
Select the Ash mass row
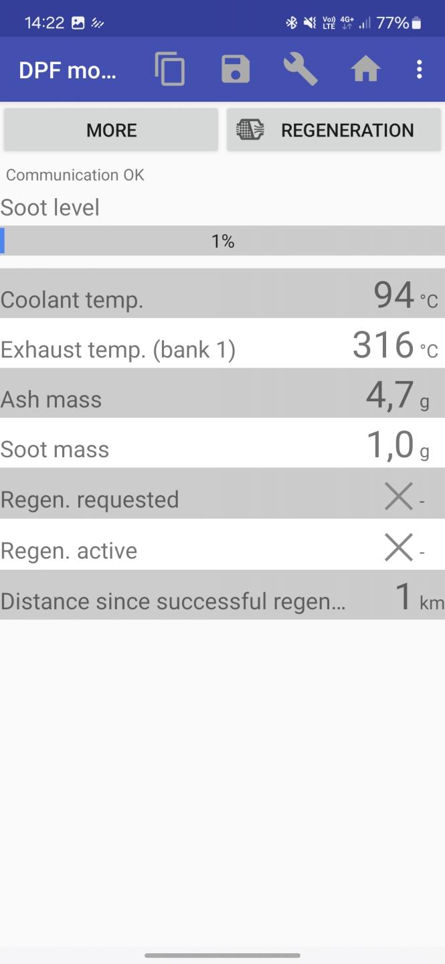(222, 394)
